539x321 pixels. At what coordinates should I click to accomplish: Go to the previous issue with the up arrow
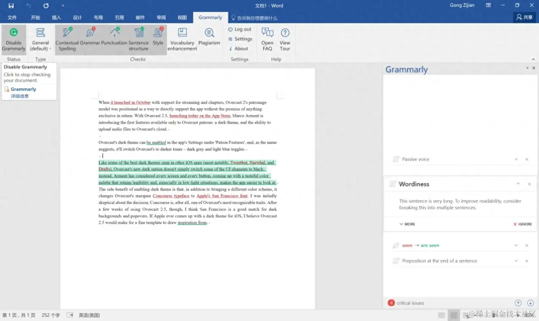pos(518,303)
